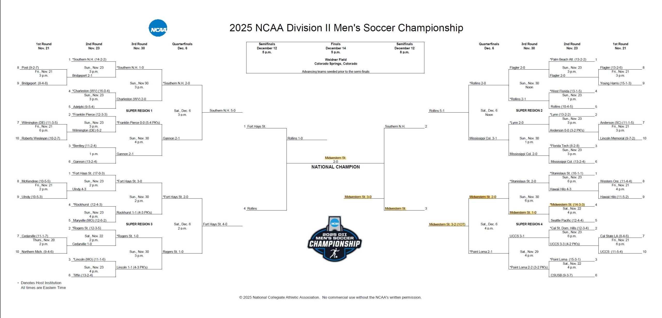Click the Rollins 1-0 semifinal result
This screenshot has width=662, height=318.
click(x=295, y=138)
